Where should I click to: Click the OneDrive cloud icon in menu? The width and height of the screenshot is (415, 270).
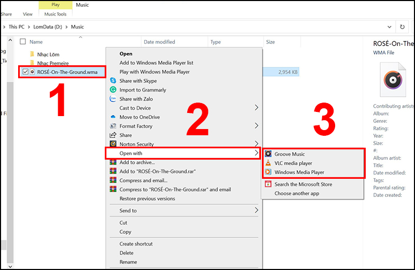[113, 117]
